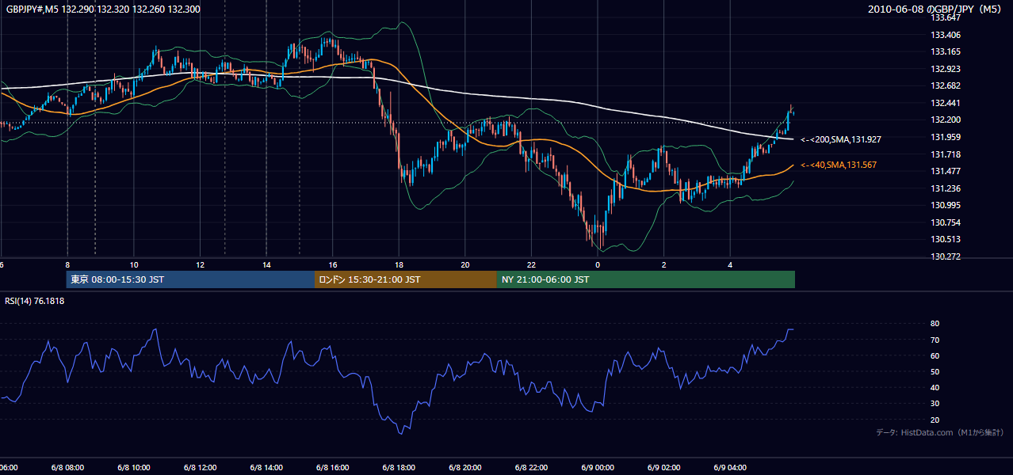Click price level 131.718 on the axis
This screenshot has height=475, width=1013.
coord(946,154)
